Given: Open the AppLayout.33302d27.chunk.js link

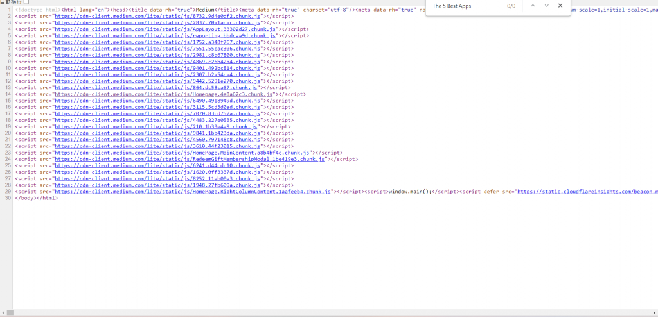Looking at the screenshot, I should click(x=165, y=29).
